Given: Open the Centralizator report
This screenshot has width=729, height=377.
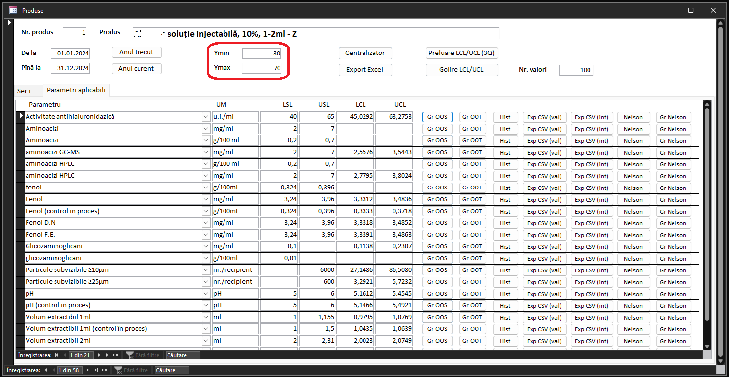Looking at the screenshot, I should click(x=365, y=53).
